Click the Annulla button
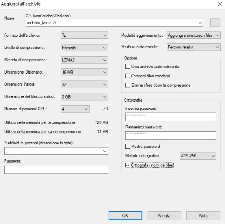The image size is (225, 224). (164, 216)
